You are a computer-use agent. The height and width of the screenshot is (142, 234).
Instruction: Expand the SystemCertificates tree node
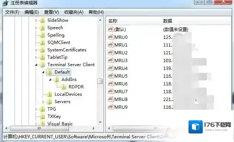(x=36, y=50)
